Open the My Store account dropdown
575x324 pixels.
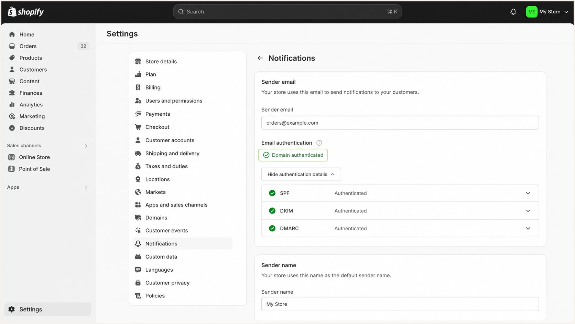point(547,12)
